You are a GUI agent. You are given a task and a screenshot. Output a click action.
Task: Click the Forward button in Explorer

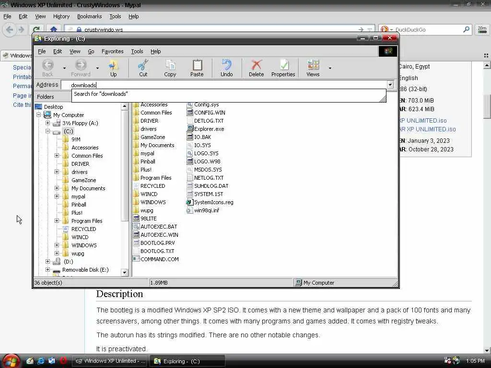(x=81, y=68)
